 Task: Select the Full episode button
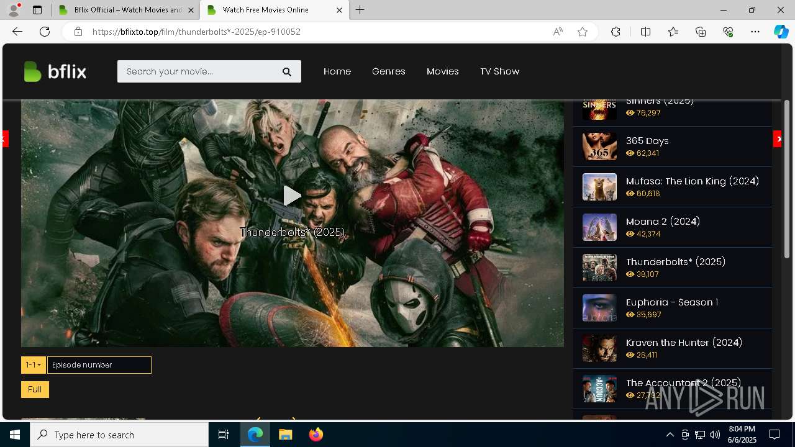click(x=35, y=389)
